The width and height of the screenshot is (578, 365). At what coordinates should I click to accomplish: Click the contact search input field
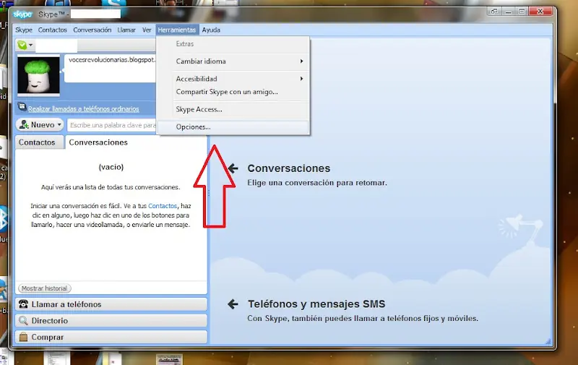(112, 125)
